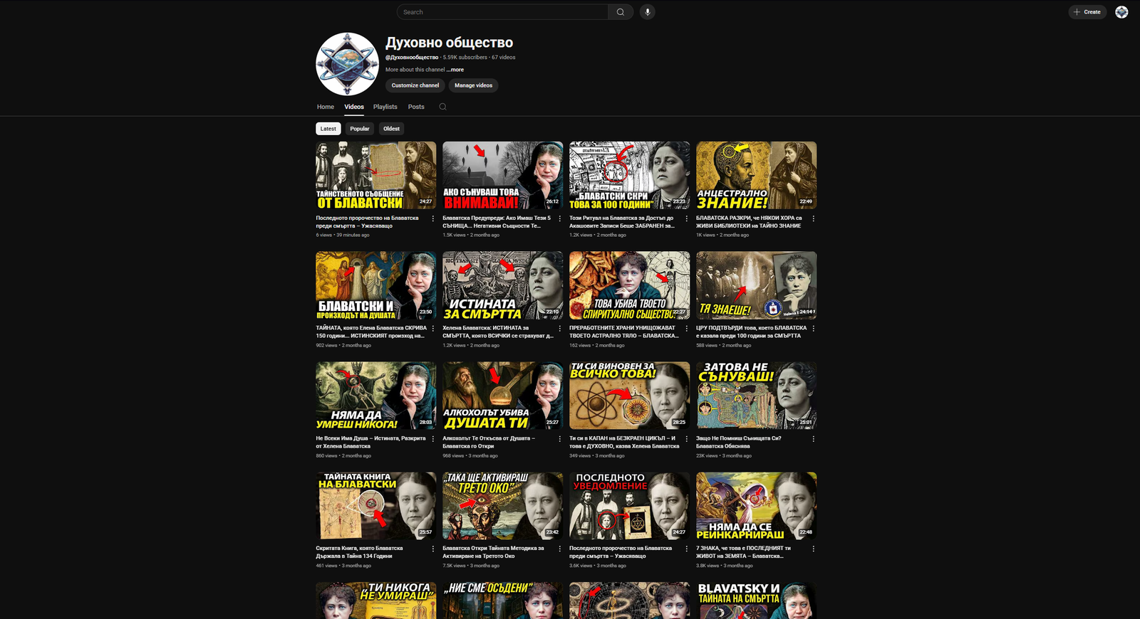Open three-dot menu for Не Всеки Има Душа

point(432,439)
